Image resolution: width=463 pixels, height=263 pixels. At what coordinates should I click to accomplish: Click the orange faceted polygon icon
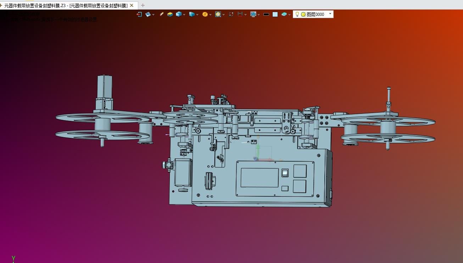point(205,14)
